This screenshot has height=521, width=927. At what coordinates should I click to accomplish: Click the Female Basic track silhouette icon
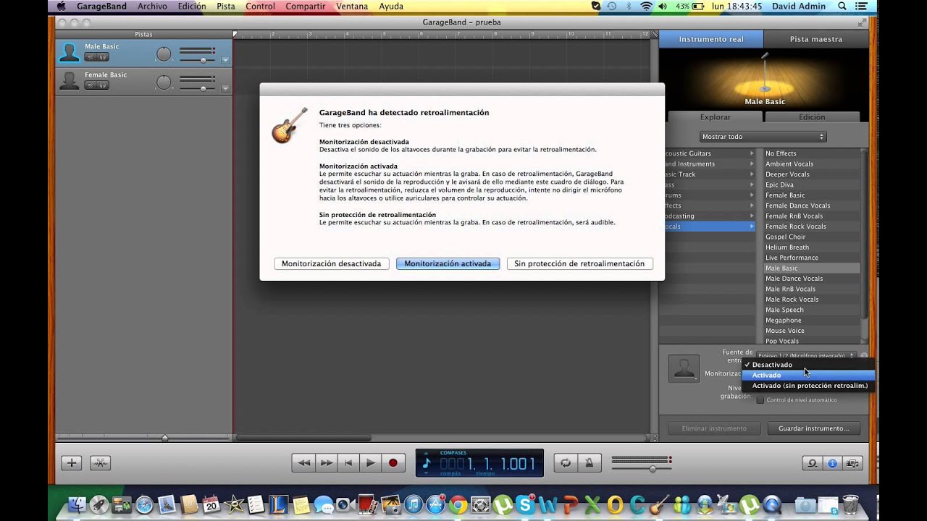(69, 80)
